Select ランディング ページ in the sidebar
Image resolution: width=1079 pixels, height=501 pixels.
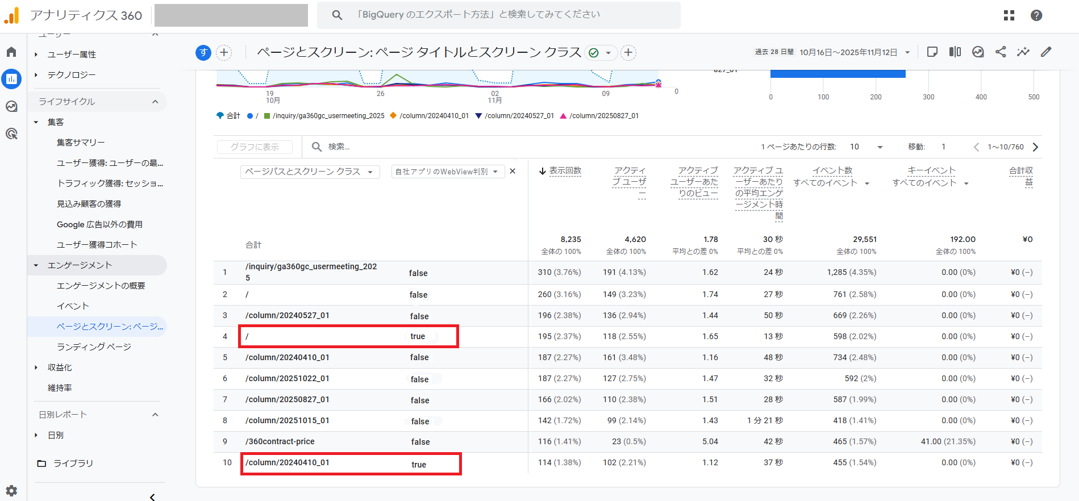click(94, 347)
